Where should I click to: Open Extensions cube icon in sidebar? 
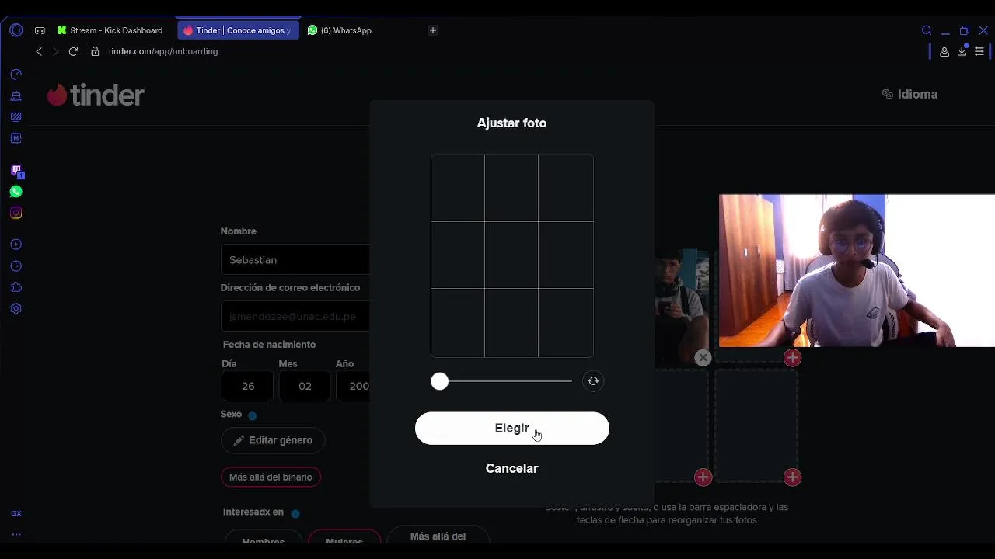[16, 287]
